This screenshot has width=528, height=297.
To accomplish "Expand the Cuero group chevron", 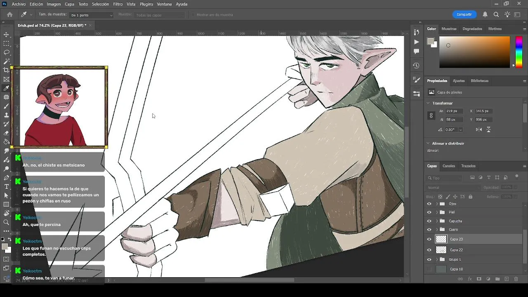I will [437, 230].
